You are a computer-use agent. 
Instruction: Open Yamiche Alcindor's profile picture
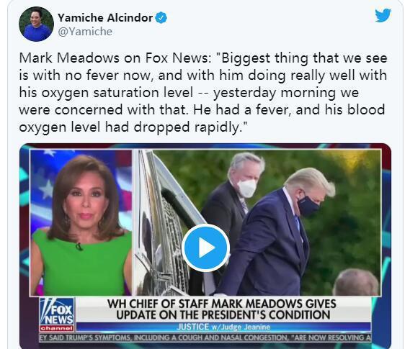point(36,24)
